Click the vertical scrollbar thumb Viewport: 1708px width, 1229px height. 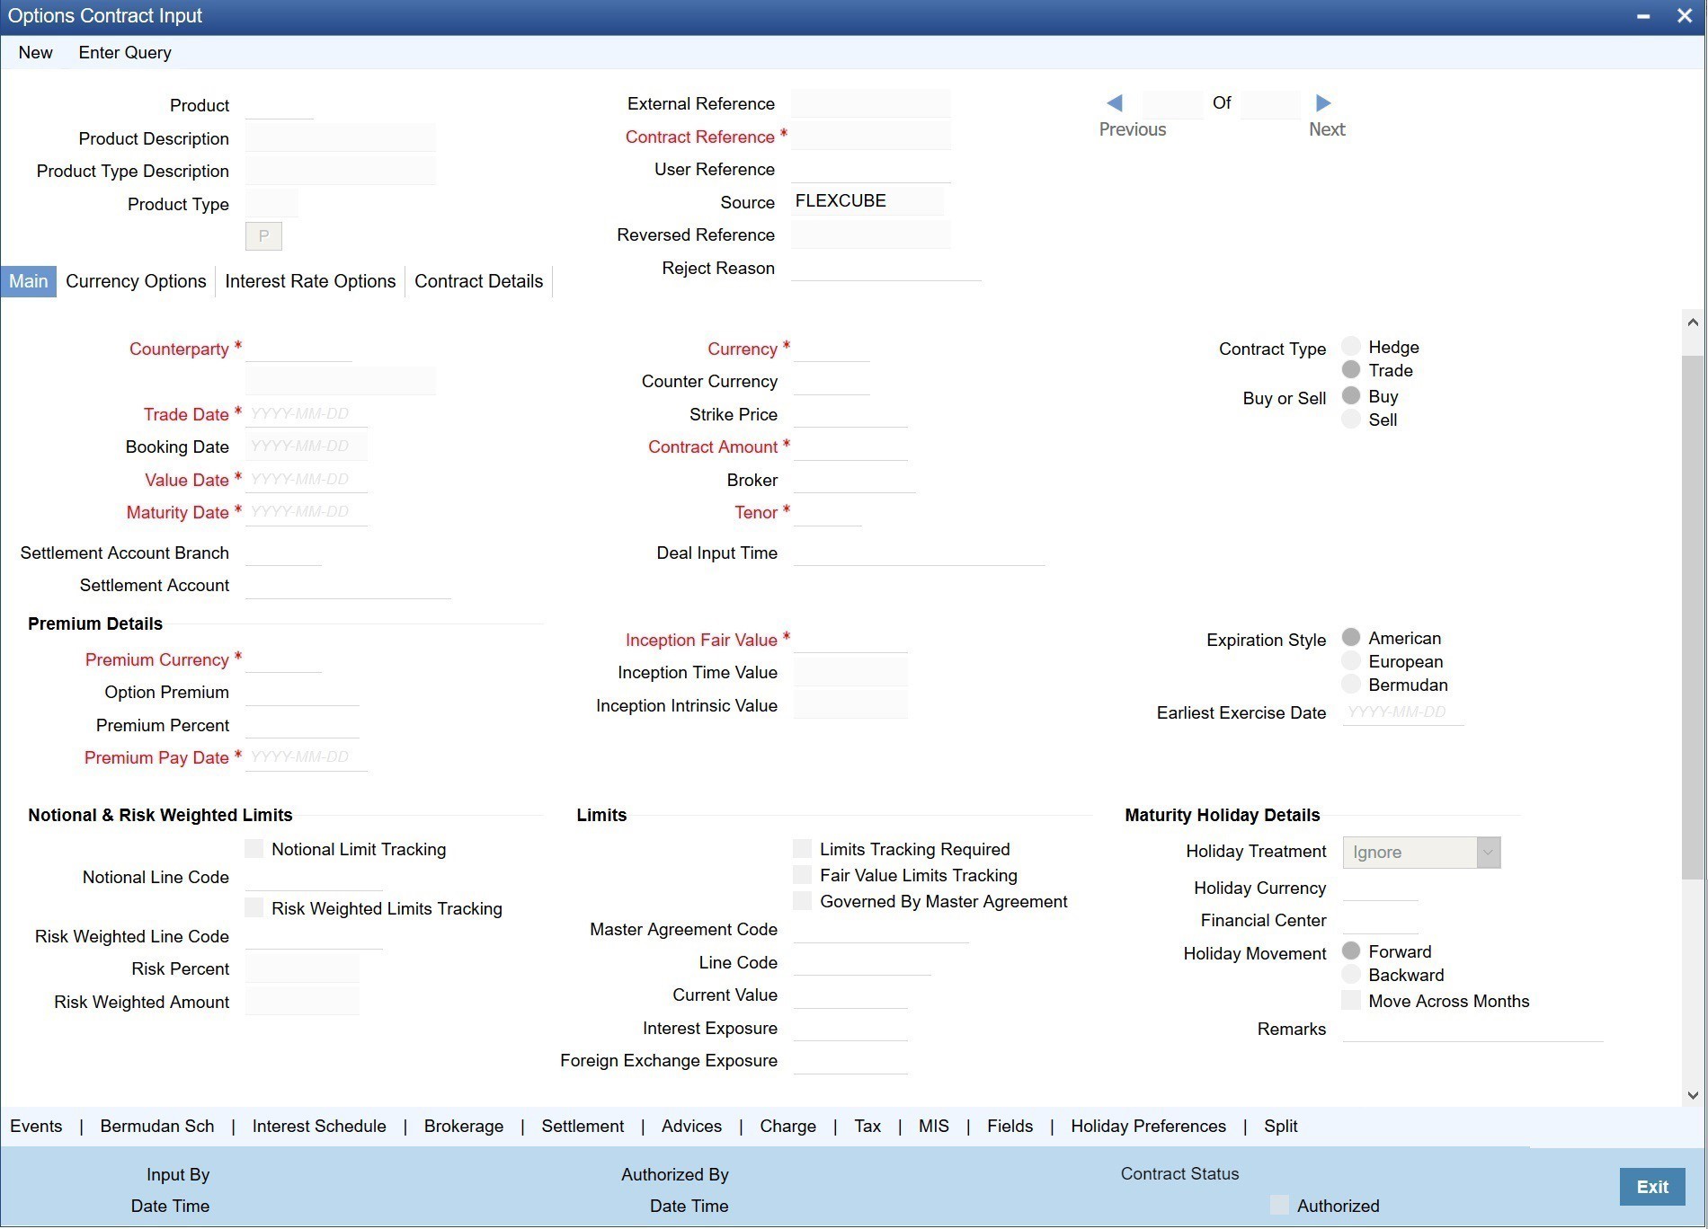[x=1693, y=616]
